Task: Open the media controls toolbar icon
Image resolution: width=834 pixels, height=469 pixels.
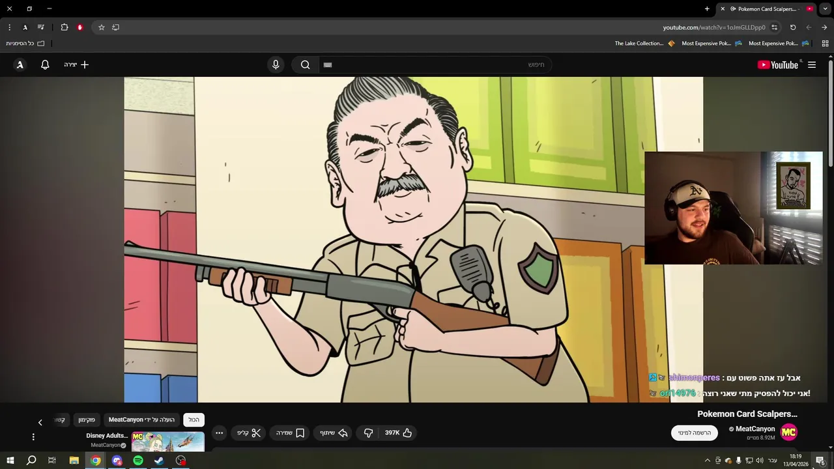Action: tap(41, 27)
